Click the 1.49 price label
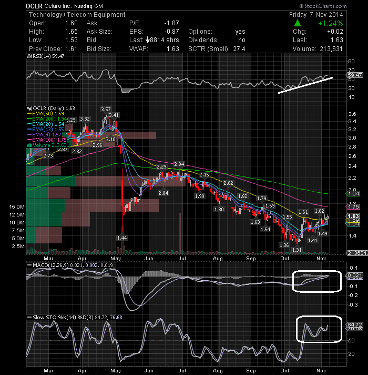 click(323, 233)
